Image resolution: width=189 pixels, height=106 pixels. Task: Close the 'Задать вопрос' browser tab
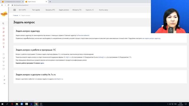[46, 2]
